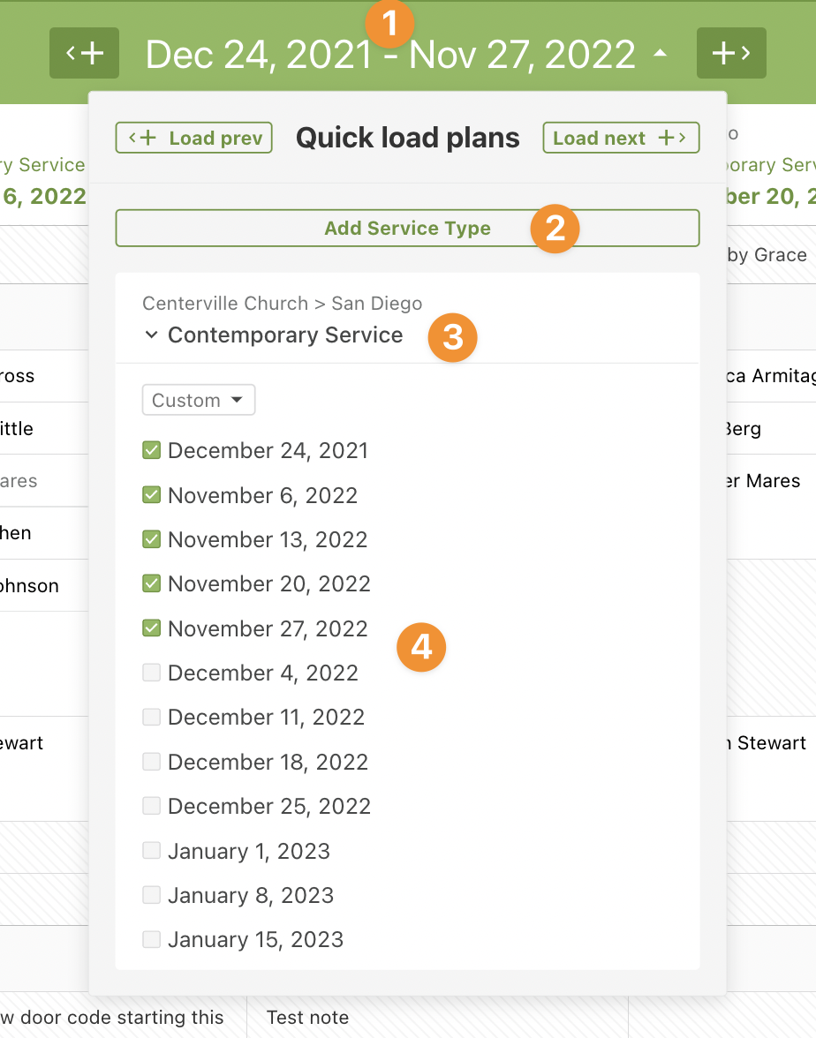Click Stewart name in right column
The height and width of the screenshot is (1038, 816).
(772, 743)
